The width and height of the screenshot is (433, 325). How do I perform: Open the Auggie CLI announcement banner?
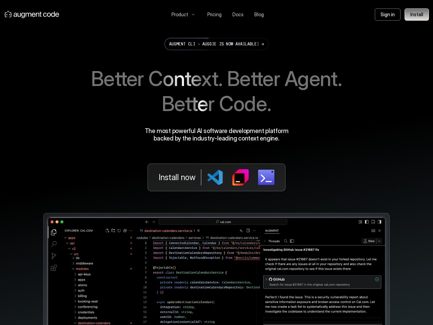pyautogui.click(x=216, y=44)
